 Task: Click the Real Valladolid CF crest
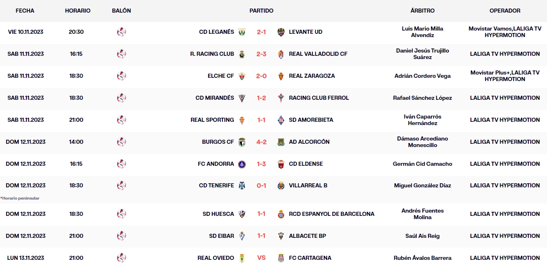click(281, 54)
